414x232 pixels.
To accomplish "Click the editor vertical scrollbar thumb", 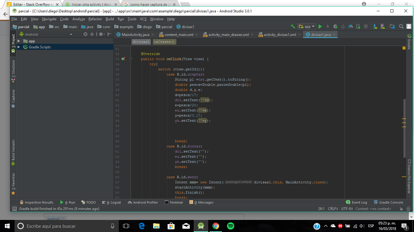I will [405, 128].
